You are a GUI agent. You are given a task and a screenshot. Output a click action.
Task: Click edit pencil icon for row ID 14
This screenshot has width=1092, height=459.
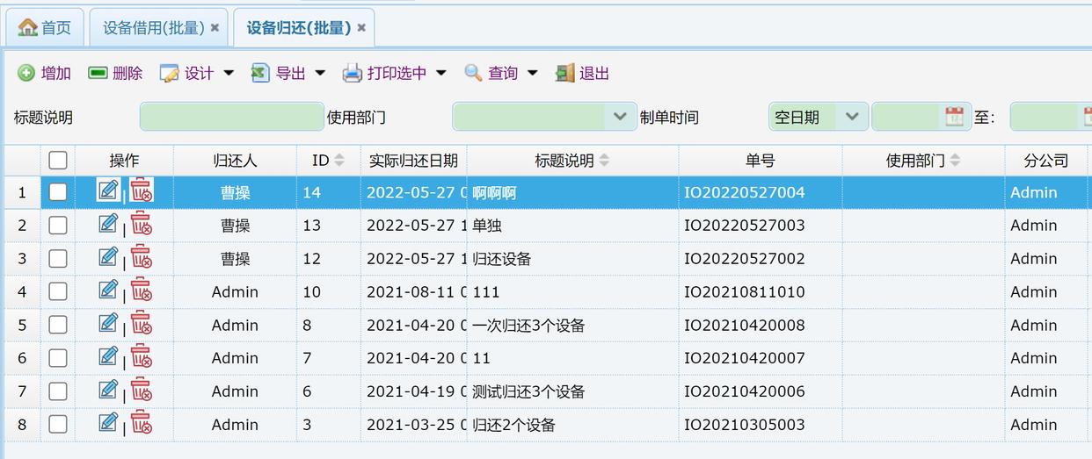click(x=108, y=190)
